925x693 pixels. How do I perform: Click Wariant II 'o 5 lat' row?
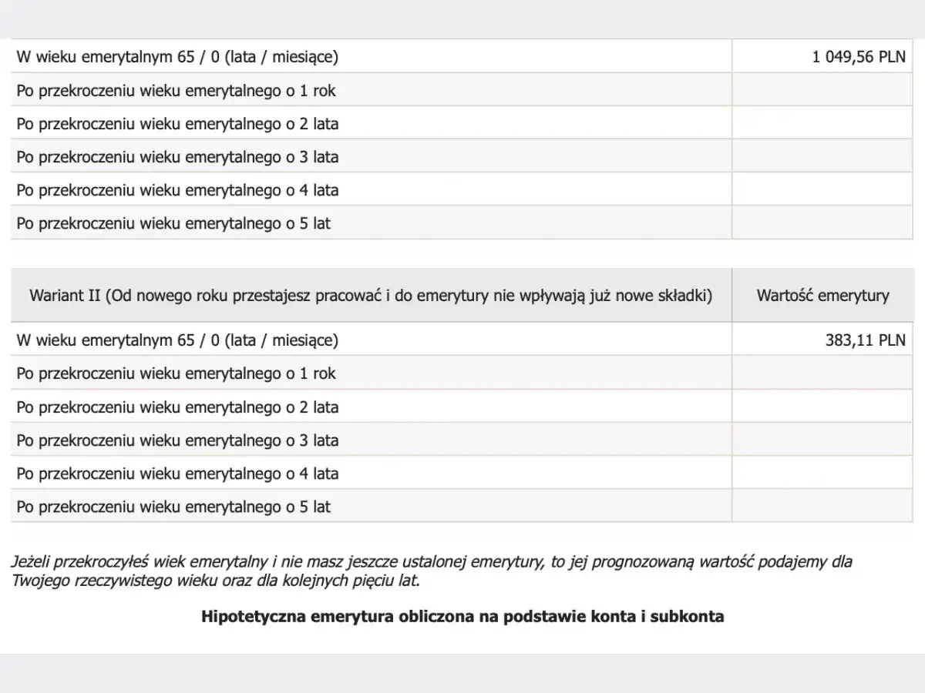pyautogui.click(x=462, y=506)
